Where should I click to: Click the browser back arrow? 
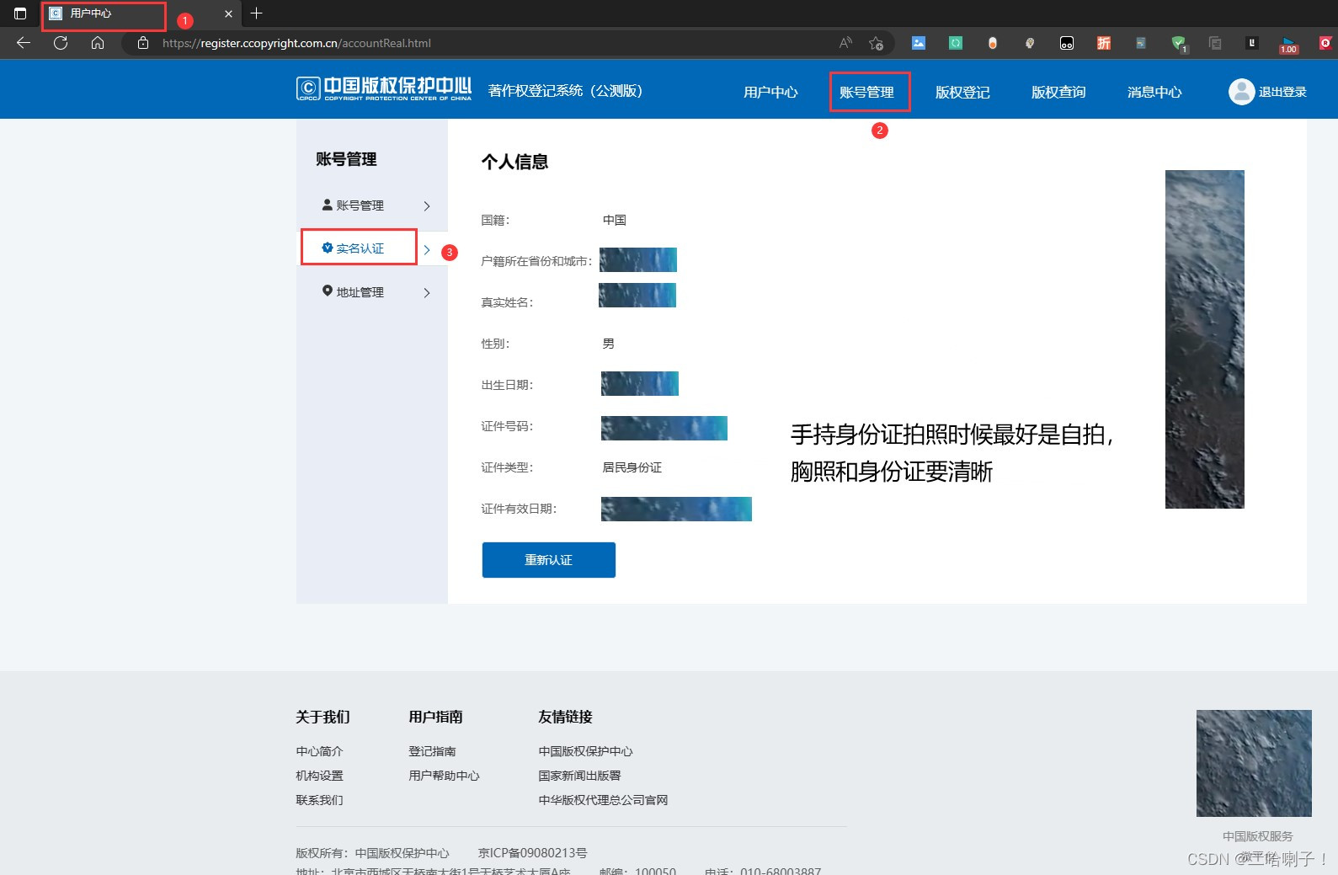(x=24, y=43)
